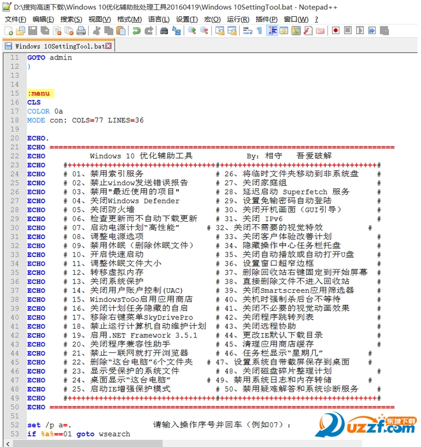Click '01、禁用索引服务' entry text
The image size is (421, 447).
click(107, 174)
